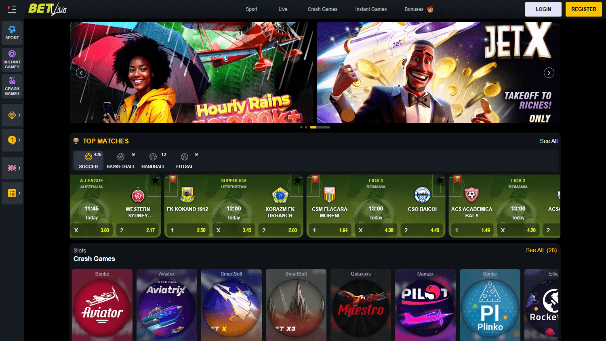
Task: Select the SOCCER tab in Top Matches
Action: click(88, 160)
